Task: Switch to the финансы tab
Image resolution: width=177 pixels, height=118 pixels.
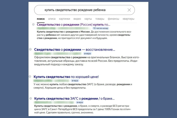Action: tap(113, 19)
